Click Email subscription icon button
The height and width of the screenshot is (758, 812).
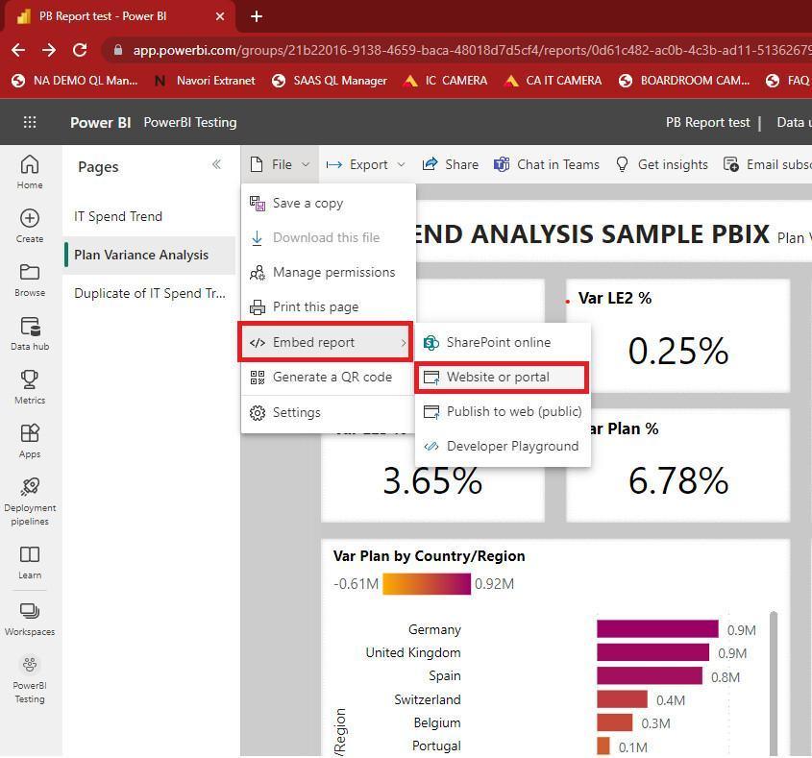[x=730, y=164]
